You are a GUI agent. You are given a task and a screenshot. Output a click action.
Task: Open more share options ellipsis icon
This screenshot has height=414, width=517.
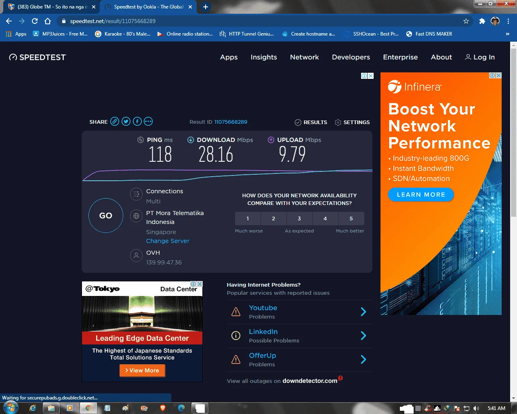coord(148,121)
